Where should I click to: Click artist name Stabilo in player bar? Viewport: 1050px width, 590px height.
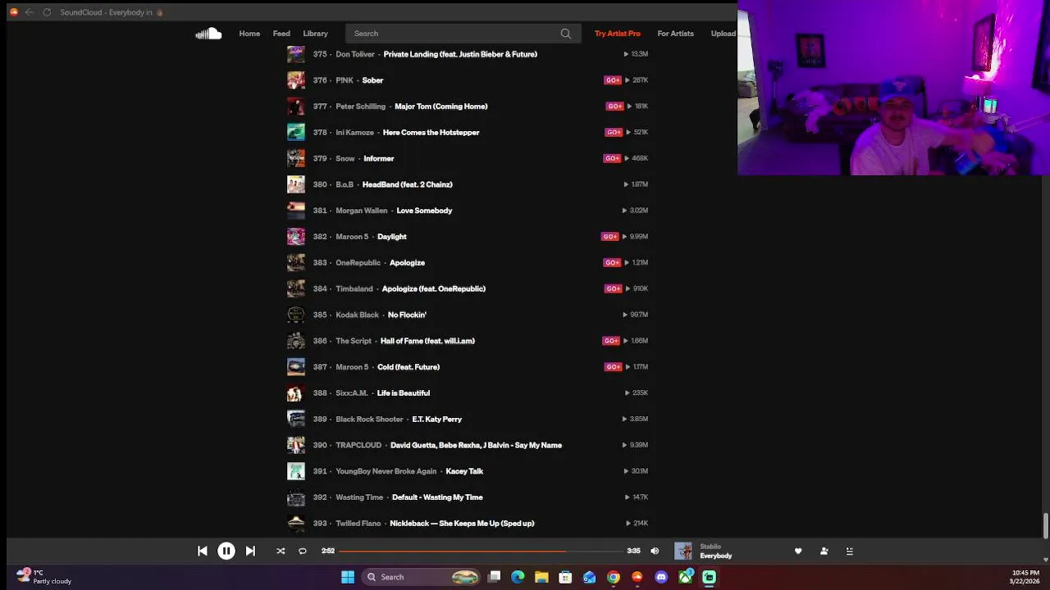click(x=710, y=547)
